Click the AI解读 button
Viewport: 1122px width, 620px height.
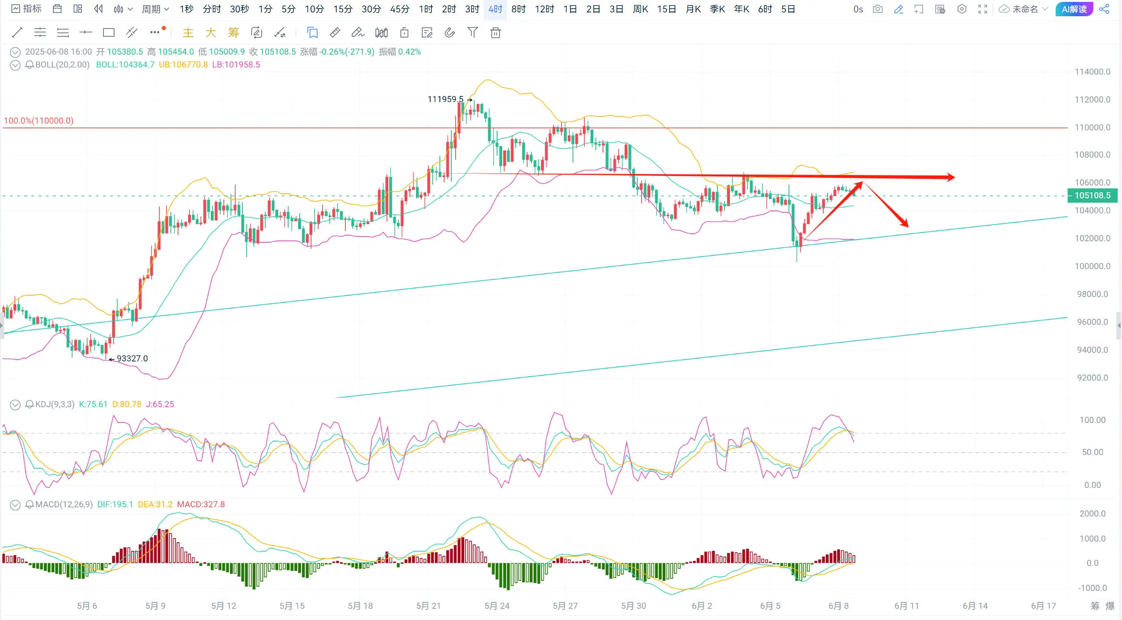tap(1074, 9)
